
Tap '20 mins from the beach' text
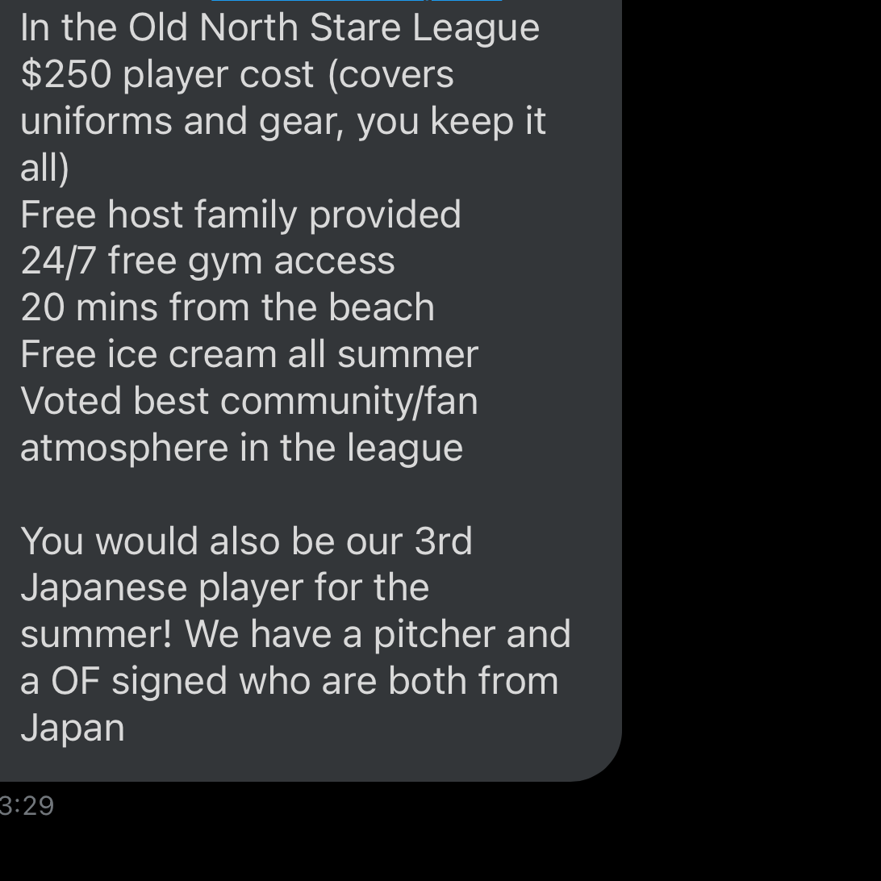228,308
